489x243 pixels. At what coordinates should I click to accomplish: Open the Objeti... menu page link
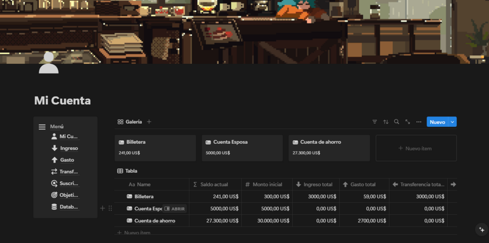coord(69,195)
